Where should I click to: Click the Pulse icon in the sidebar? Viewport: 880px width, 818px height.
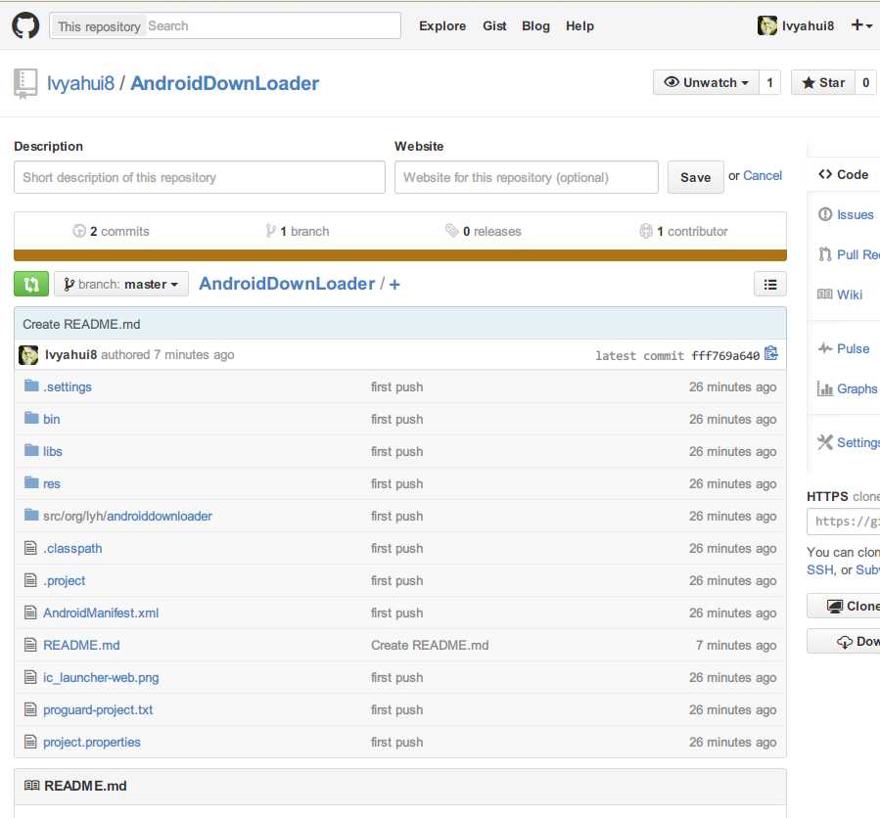point(825,348)
